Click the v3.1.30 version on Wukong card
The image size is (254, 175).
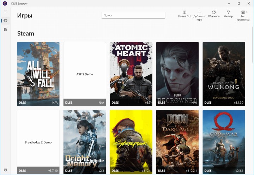(x=238, y=103)
